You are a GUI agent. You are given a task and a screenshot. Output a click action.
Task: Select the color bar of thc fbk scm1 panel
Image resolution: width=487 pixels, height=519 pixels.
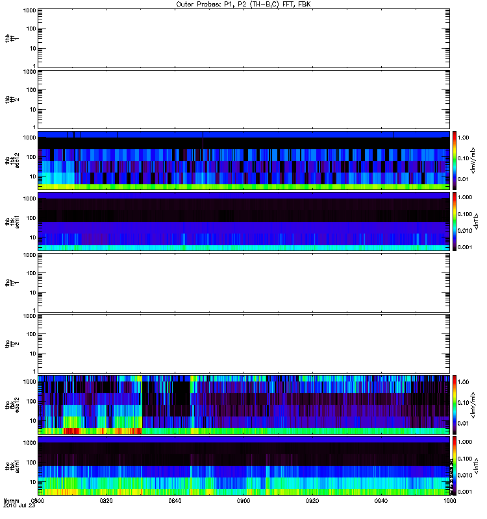(x=455, y=466)
